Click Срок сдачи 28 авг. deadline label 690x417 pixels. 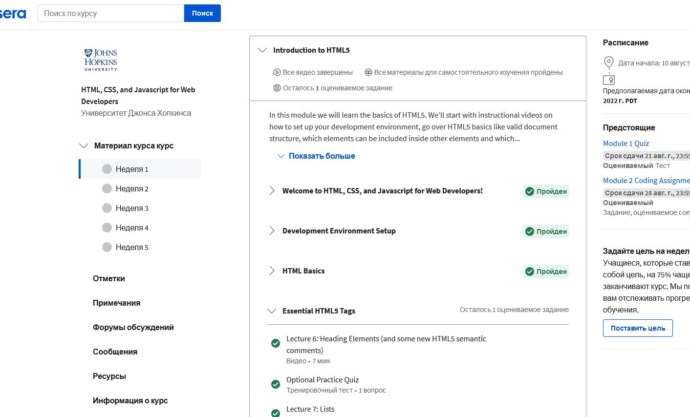(647, 193)
